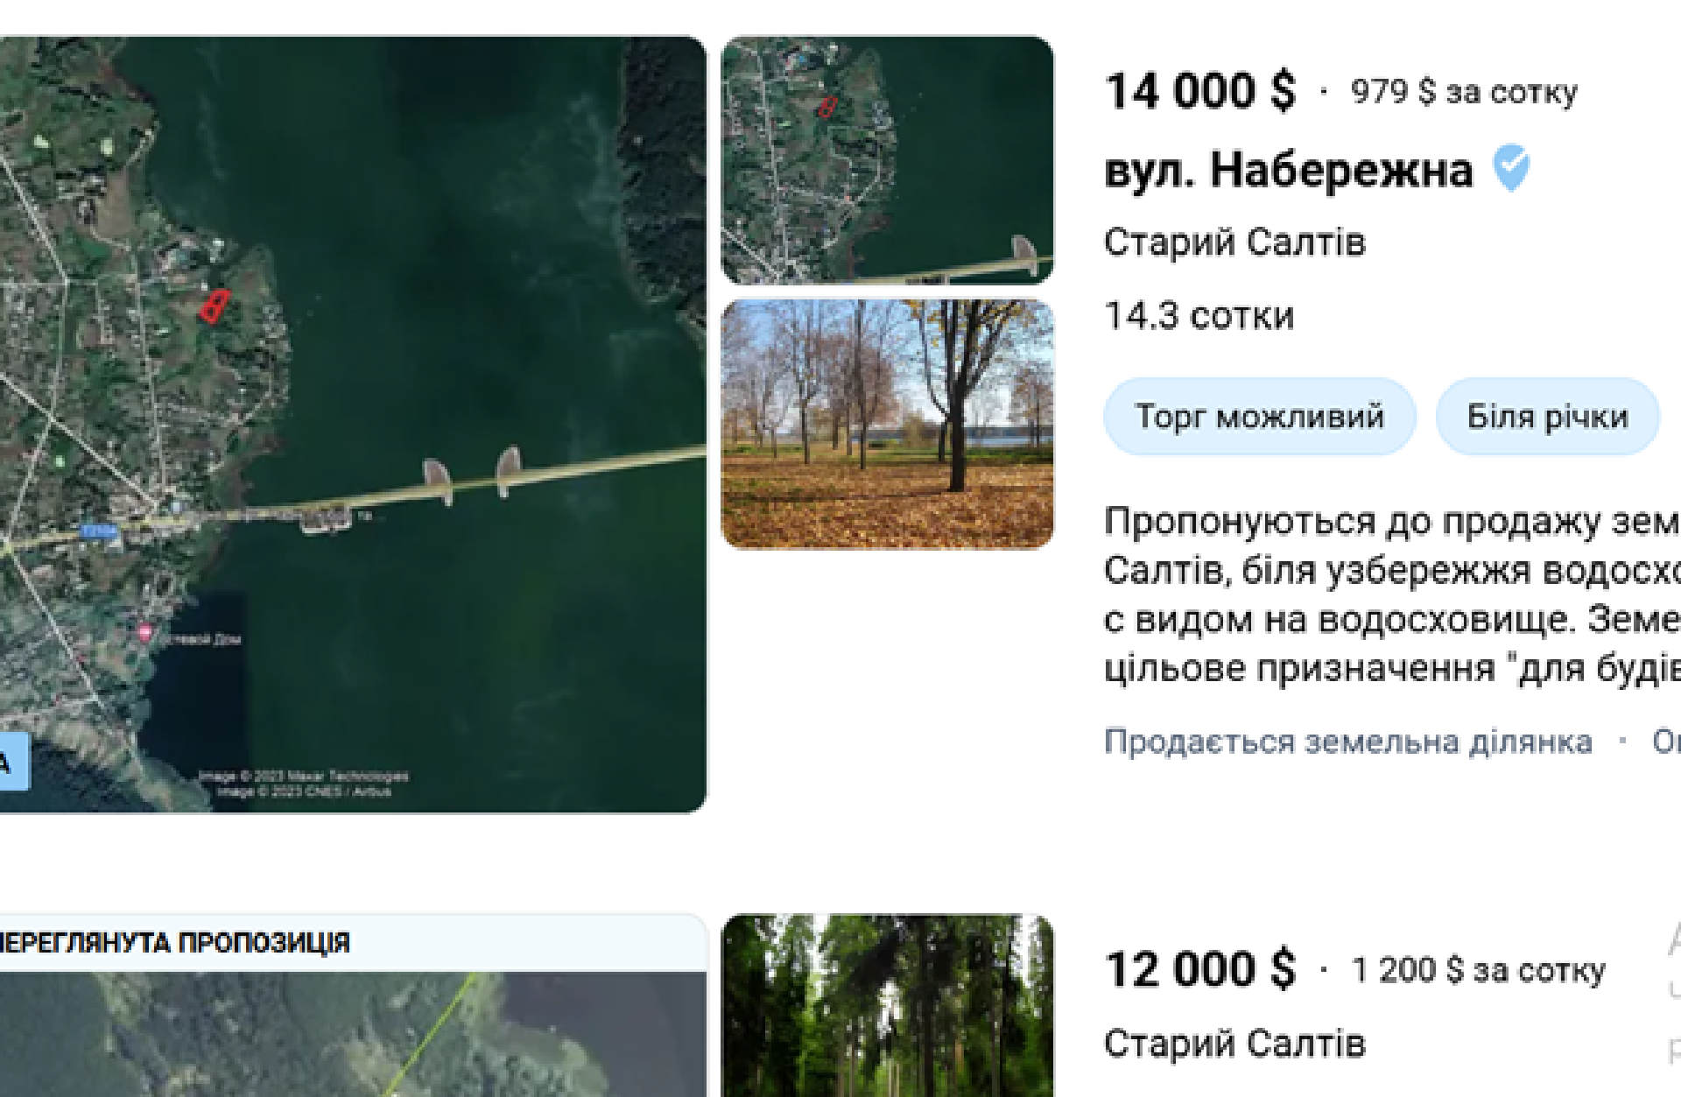Open the listing title вул. Набережна
This screenshot has height=1097, width=1681.
(1289, 170)
